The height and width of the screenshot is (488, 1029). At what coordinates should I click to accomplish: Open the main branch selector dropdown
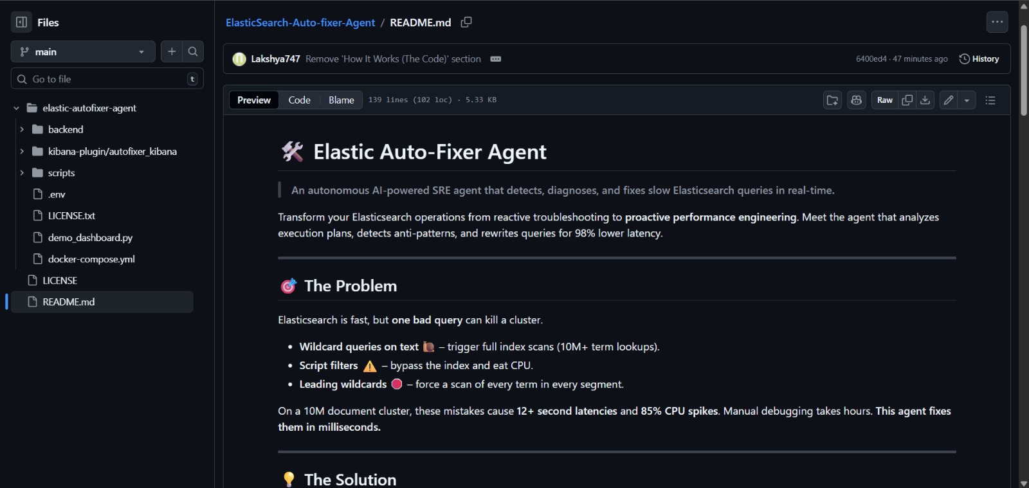pos(83,51)
